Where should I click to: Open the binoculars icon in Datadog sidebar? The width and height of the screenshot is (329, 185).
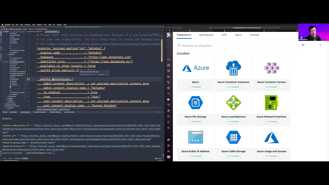(x=168, y=65)
